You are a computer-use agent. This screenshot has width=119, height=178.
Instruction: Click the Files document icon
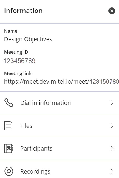click(x=8, y=126)
